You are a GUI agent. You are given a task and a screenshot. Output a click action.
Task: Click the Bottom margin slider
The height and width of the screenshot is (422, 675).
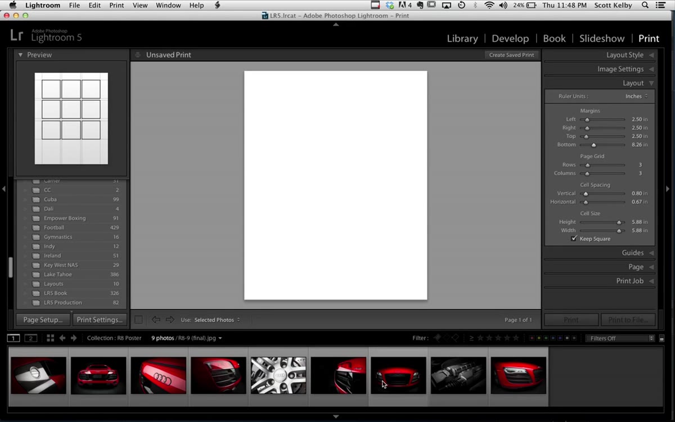tap(602, 145)
